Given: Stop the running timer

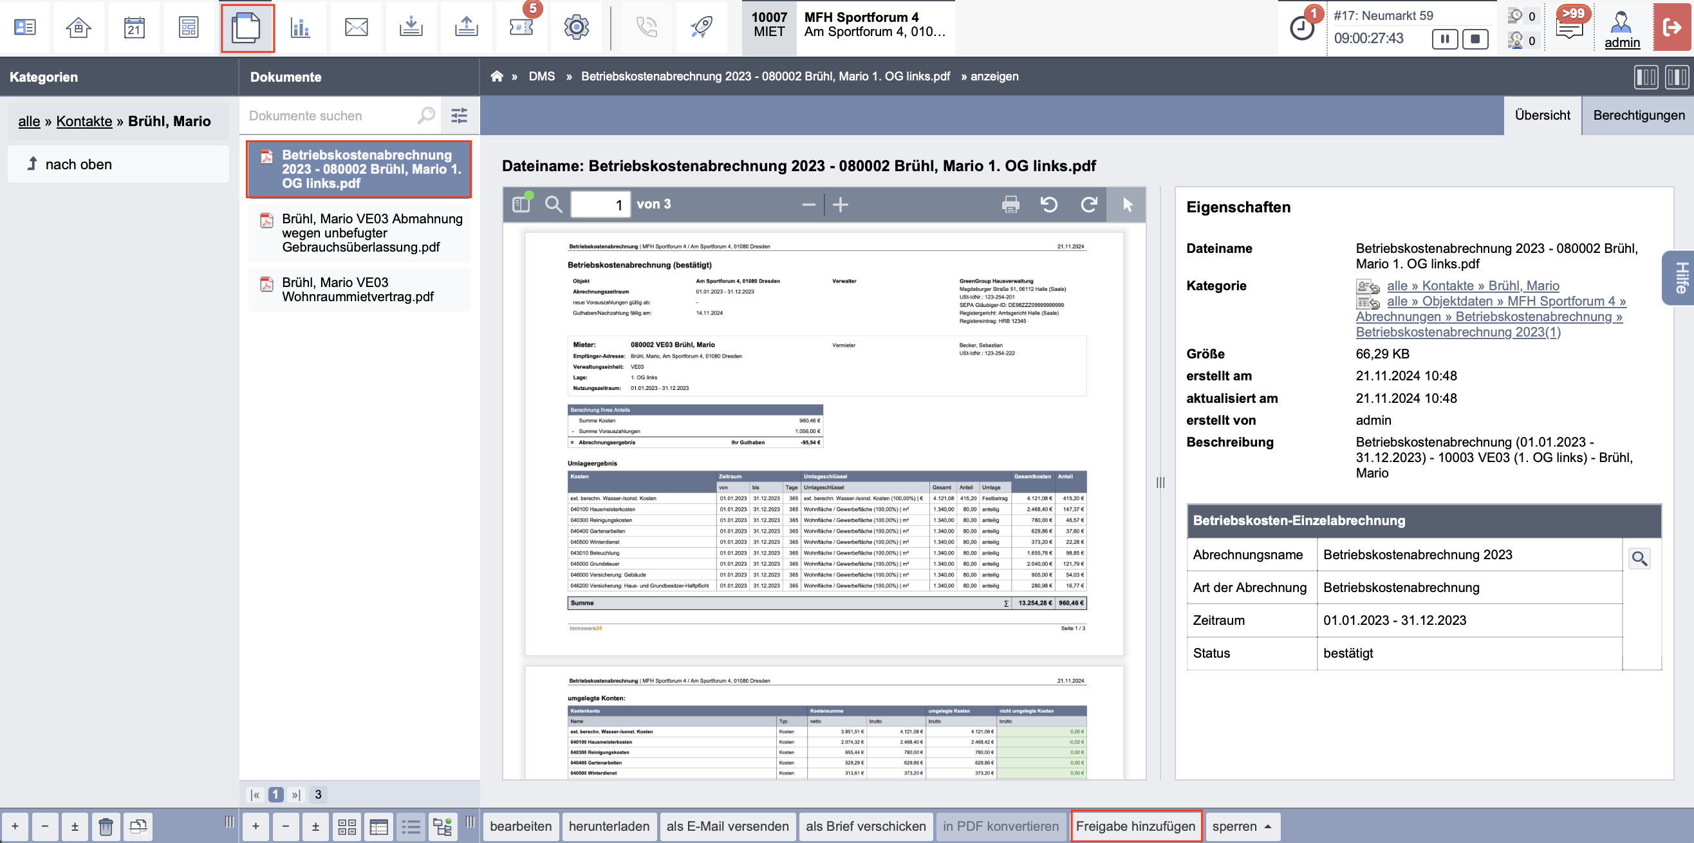Looking at the screenshot, I should [x=1475, y=39].
